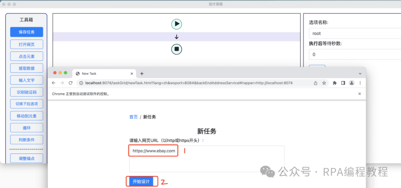Click the 选项名称 field containing root

pos(355,33)
